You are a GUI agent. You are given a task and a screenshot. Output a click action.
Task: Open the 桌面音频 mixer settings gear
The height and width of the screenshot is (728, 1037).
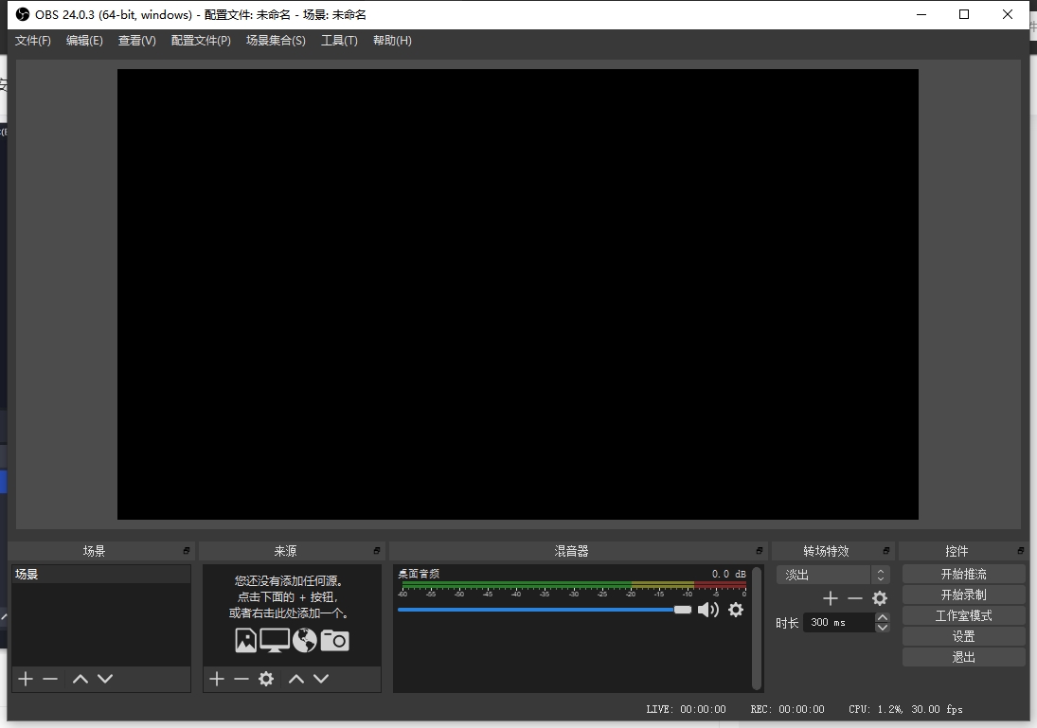tap(736, 610)
